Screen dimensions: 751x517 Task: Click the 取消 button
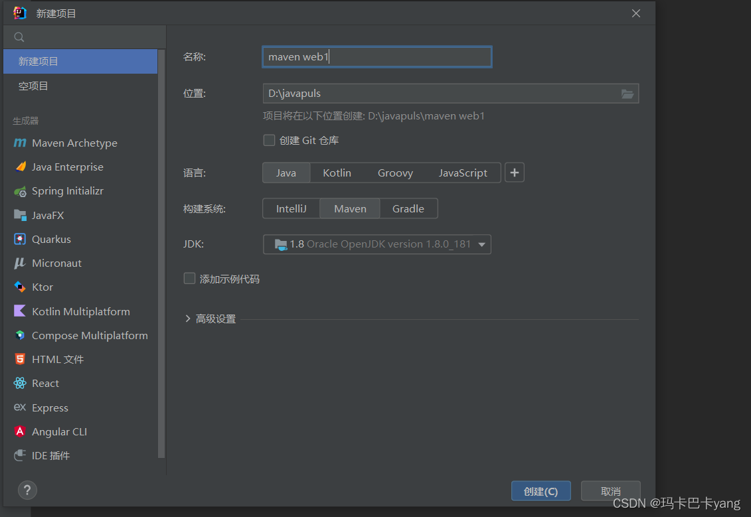pyautogui.click(x=611, y=491)
